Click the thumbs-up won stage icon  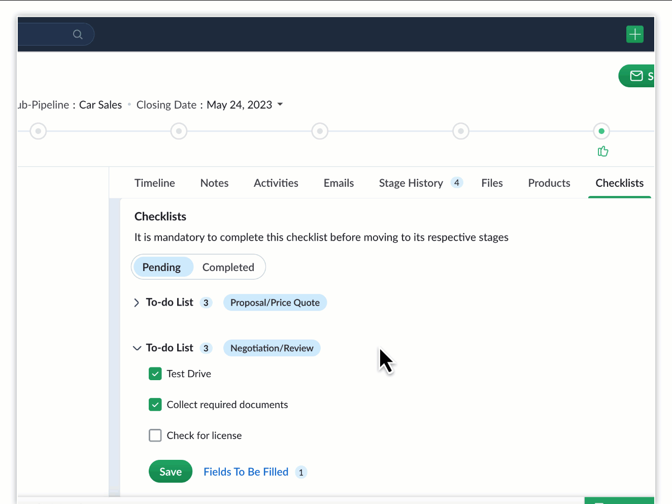[x=603, y=151]
